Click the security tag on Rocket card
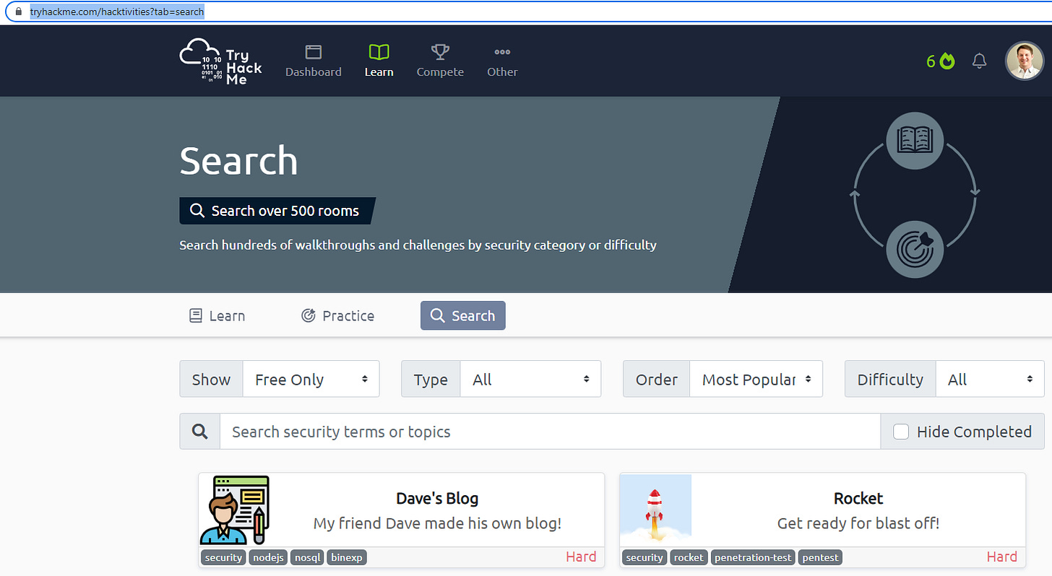 (x=644, y=557)
